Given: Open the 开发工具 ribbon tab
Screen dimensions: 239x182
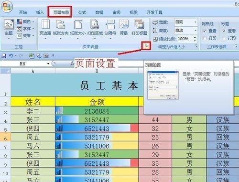Looking at the screenshot, I should pos(154,12).
